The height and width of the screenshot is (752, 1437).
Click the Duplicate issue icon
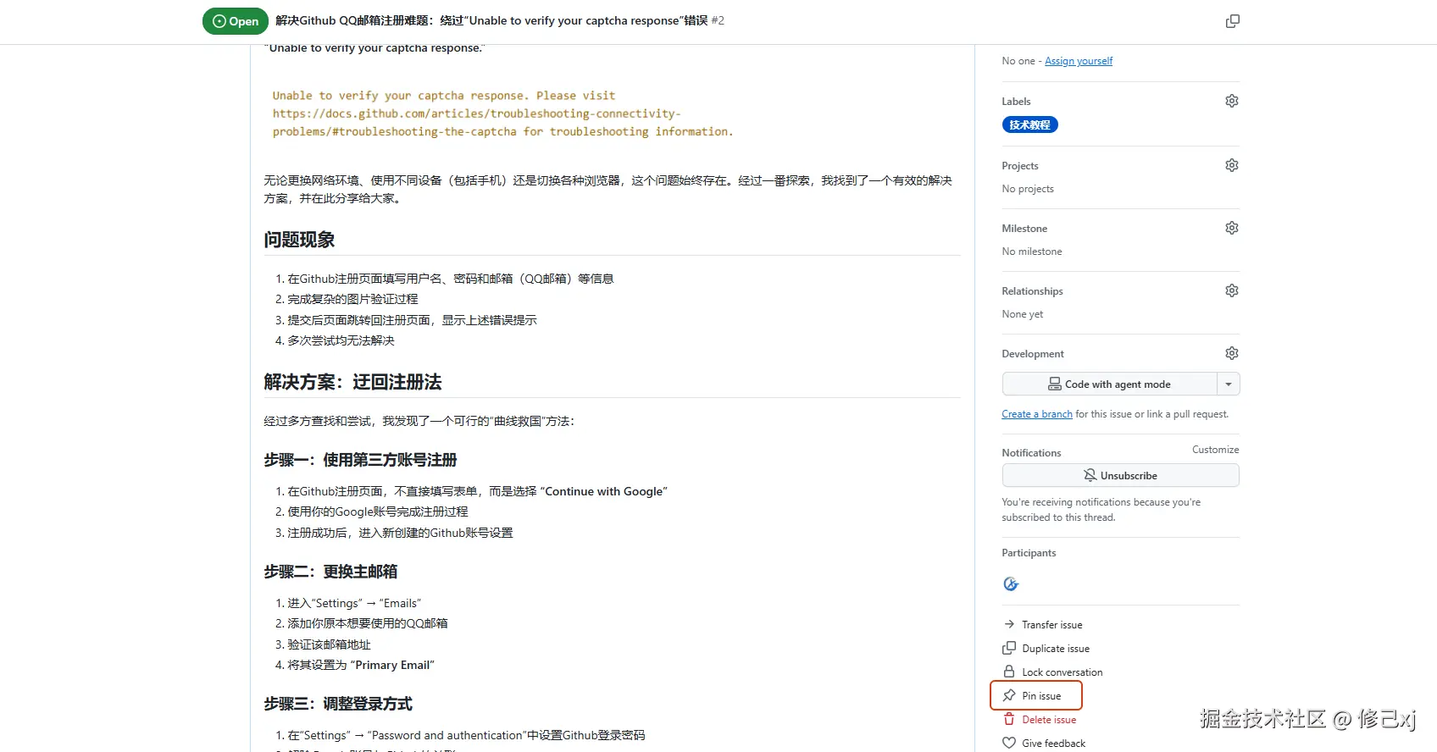1009,648
